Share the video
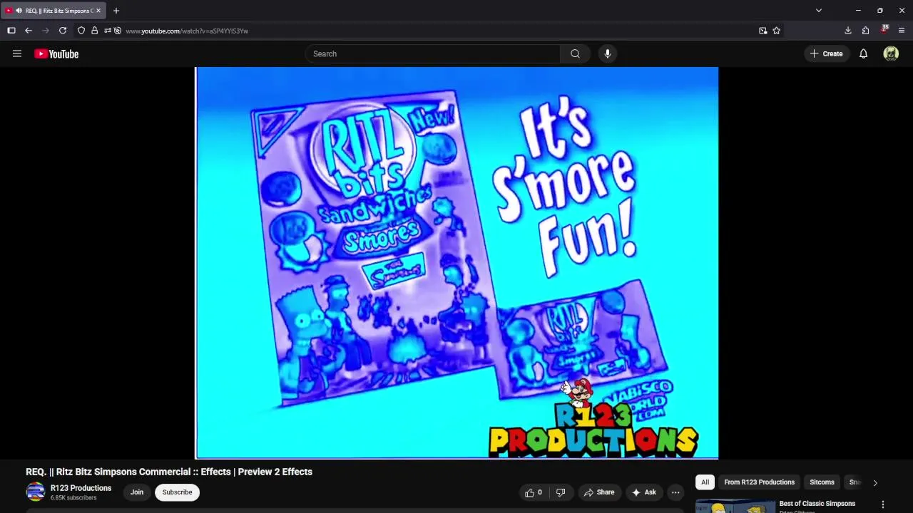The image size is (913, 513). (x=598, y=492)
